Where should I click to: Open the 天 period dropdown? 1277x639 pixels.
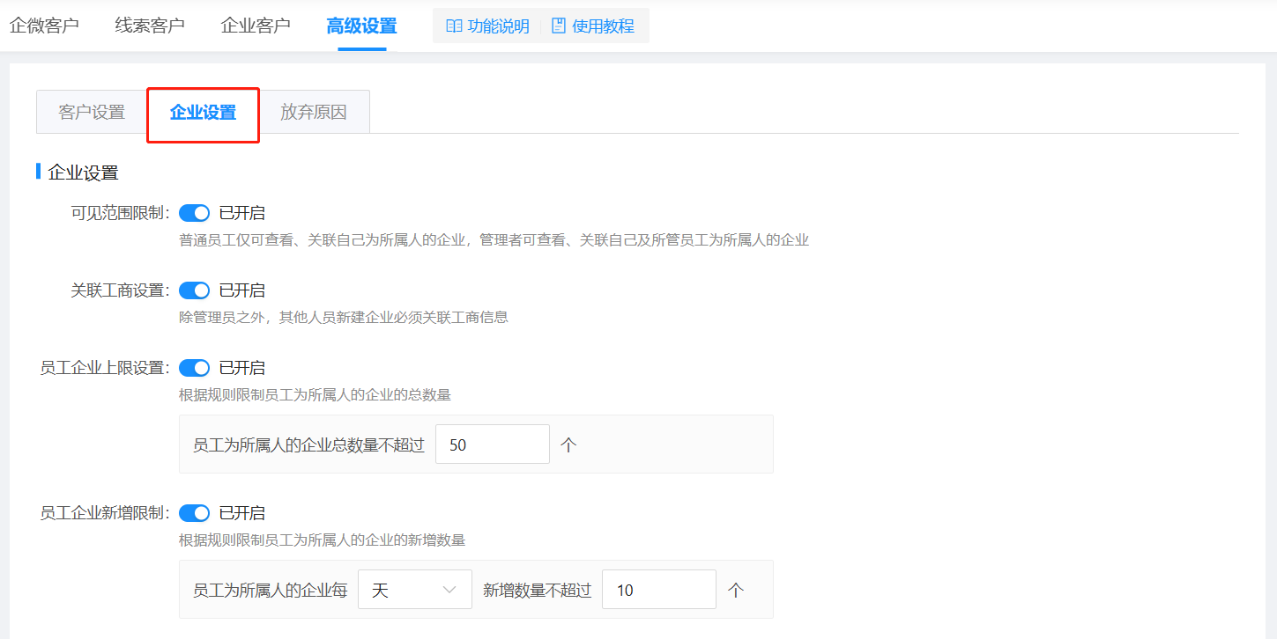point(414,590)
